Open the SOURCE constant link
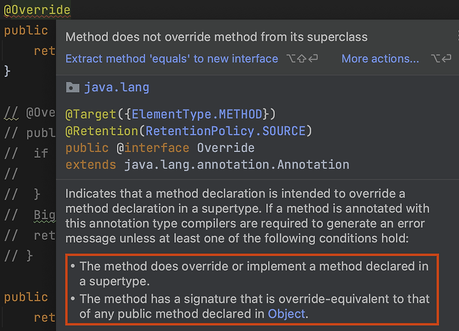 284,131
